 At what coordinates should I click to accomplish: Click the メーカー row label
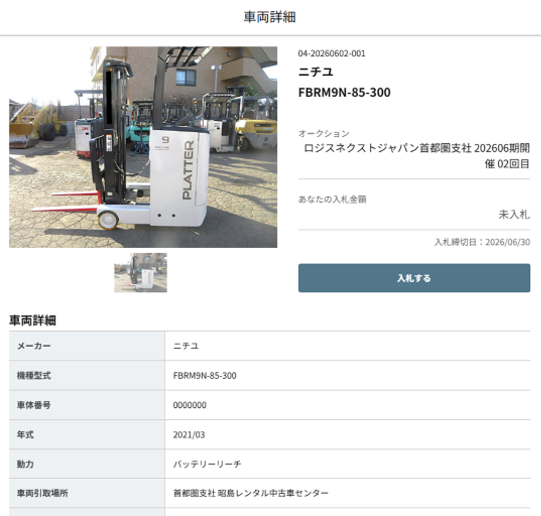[x=34, y=346]
